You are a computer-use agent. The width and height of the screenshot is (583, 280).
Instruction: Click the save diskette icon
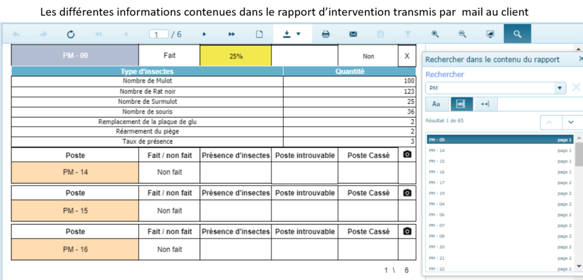[380, 34]
